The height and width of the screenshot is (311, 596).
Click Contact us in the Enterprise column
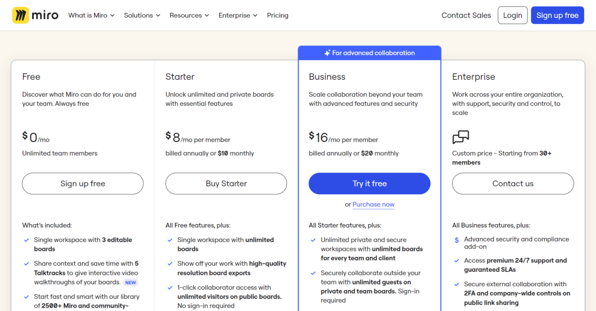click(x=513, y=183)
